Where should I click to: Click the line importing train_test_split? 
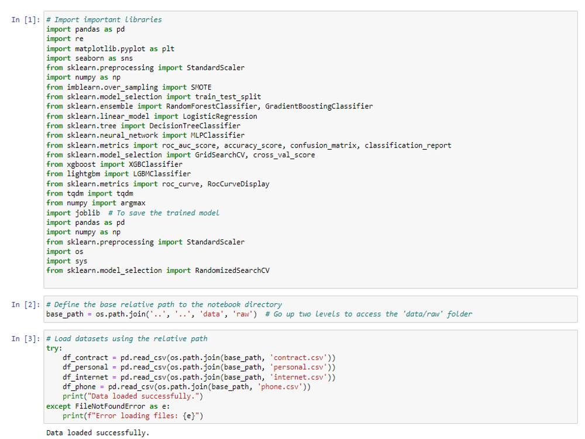coord(154,97)
